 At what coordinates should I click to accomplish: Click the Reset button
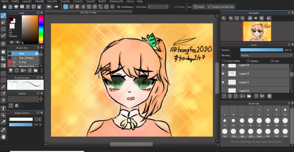coord(199,7)
